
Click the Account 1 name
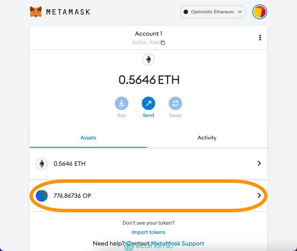[148, 34]
